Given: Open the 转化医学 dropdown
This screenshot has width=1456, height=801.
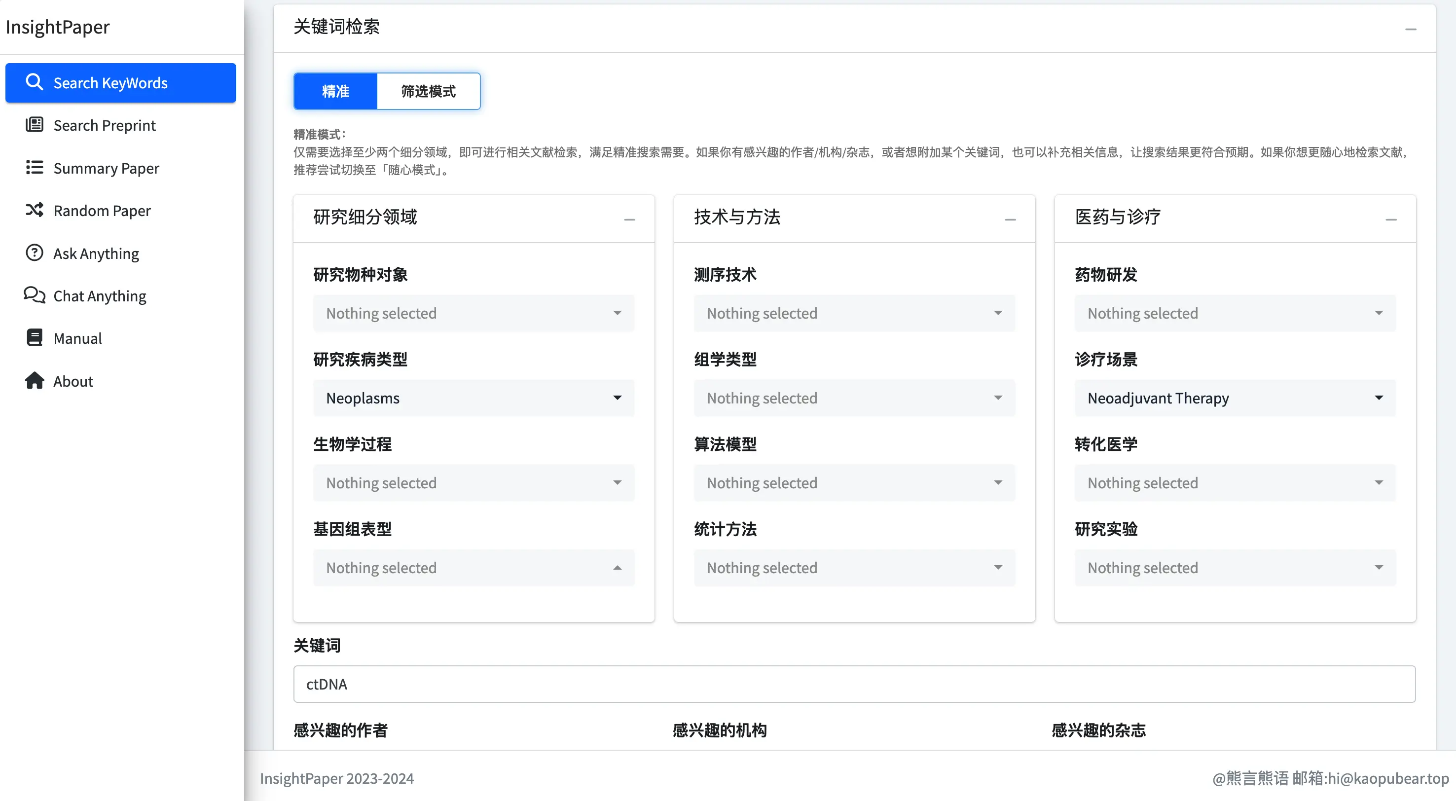Looking at the screenshot, I should (1235, 483).
